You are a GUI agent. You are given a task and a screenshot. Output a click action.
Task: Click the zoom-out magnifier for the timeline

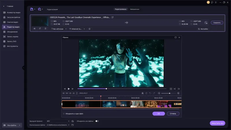(x=159, y=93)
